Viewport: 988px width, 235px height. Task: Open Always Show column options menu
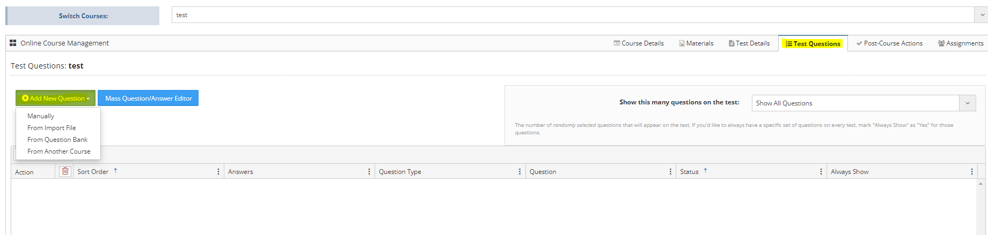(971, 172)
